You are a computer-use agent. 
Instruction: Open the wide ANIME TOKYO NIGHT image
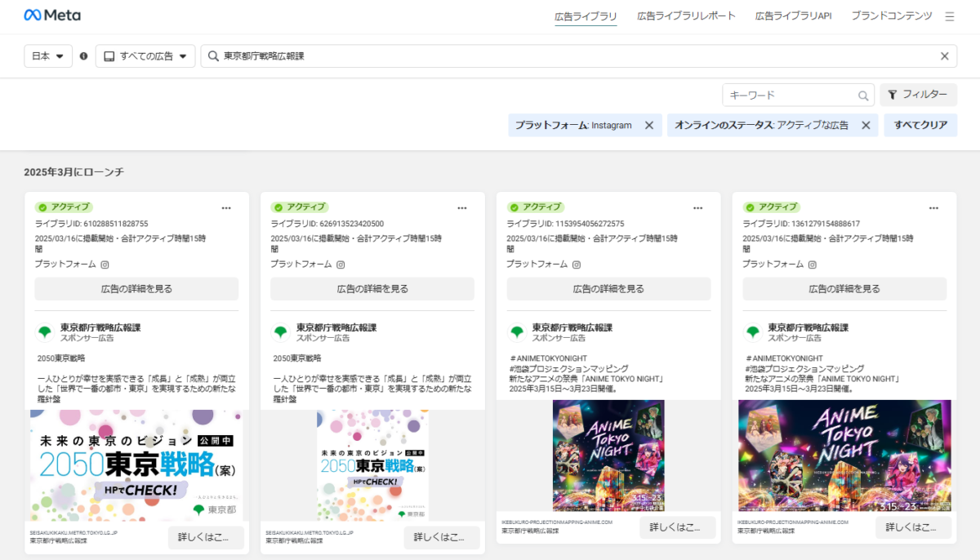point(844,456)
